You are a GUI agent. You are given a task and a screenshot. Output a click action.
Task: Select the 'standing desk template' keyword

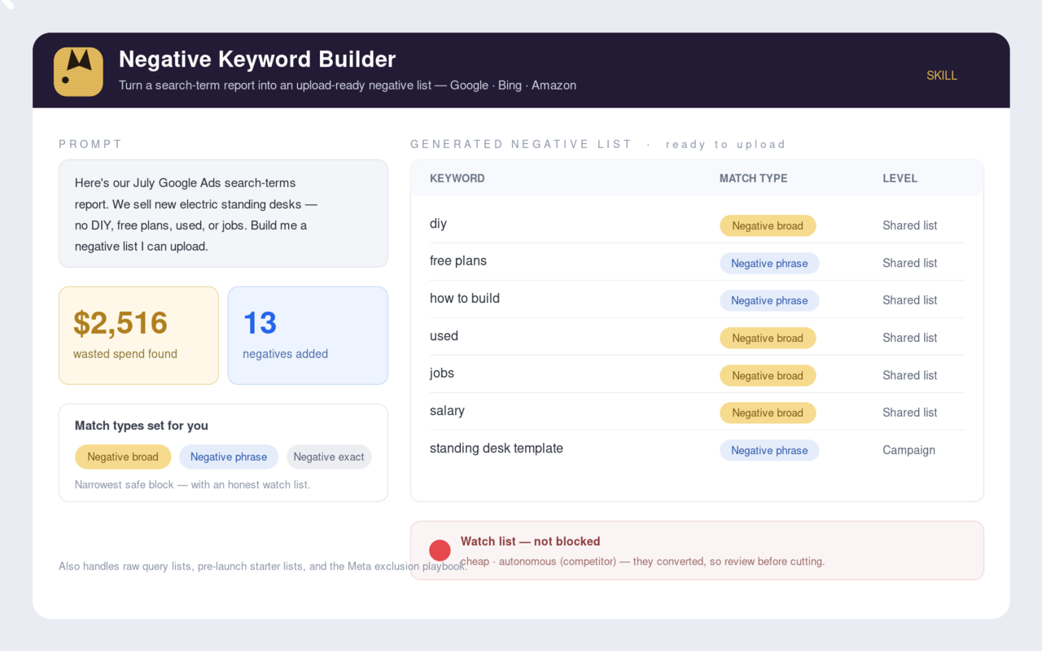coord(497,448)
